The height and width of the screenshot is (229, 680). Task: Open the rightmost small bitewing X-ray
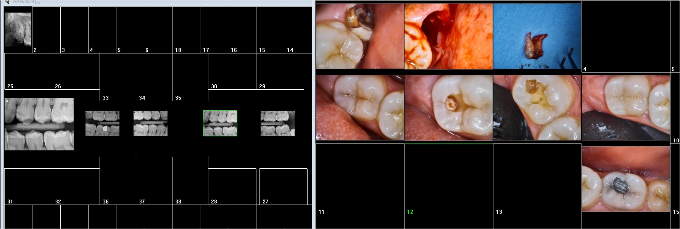click(x=277, y=123)
